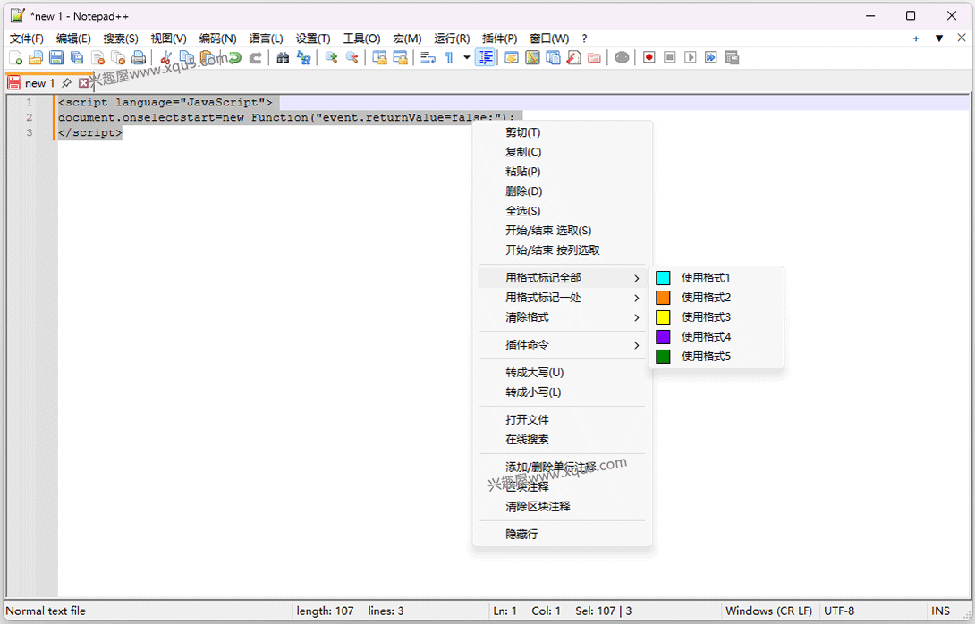Viewport: 975px width, 624px height.
Task: Click the Stop recording macro icon
Action: (670, 58)
